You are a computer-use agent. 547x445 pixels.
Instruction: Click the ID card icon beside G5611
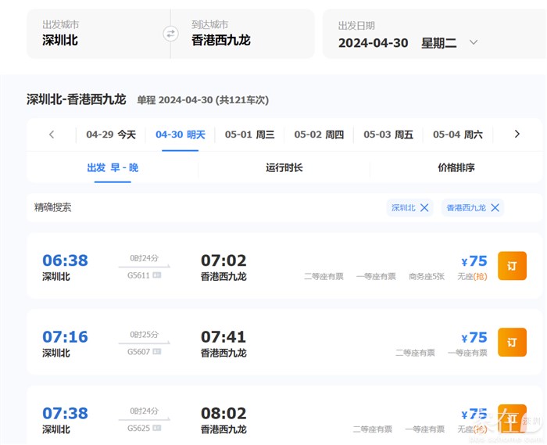click(156, 275)
